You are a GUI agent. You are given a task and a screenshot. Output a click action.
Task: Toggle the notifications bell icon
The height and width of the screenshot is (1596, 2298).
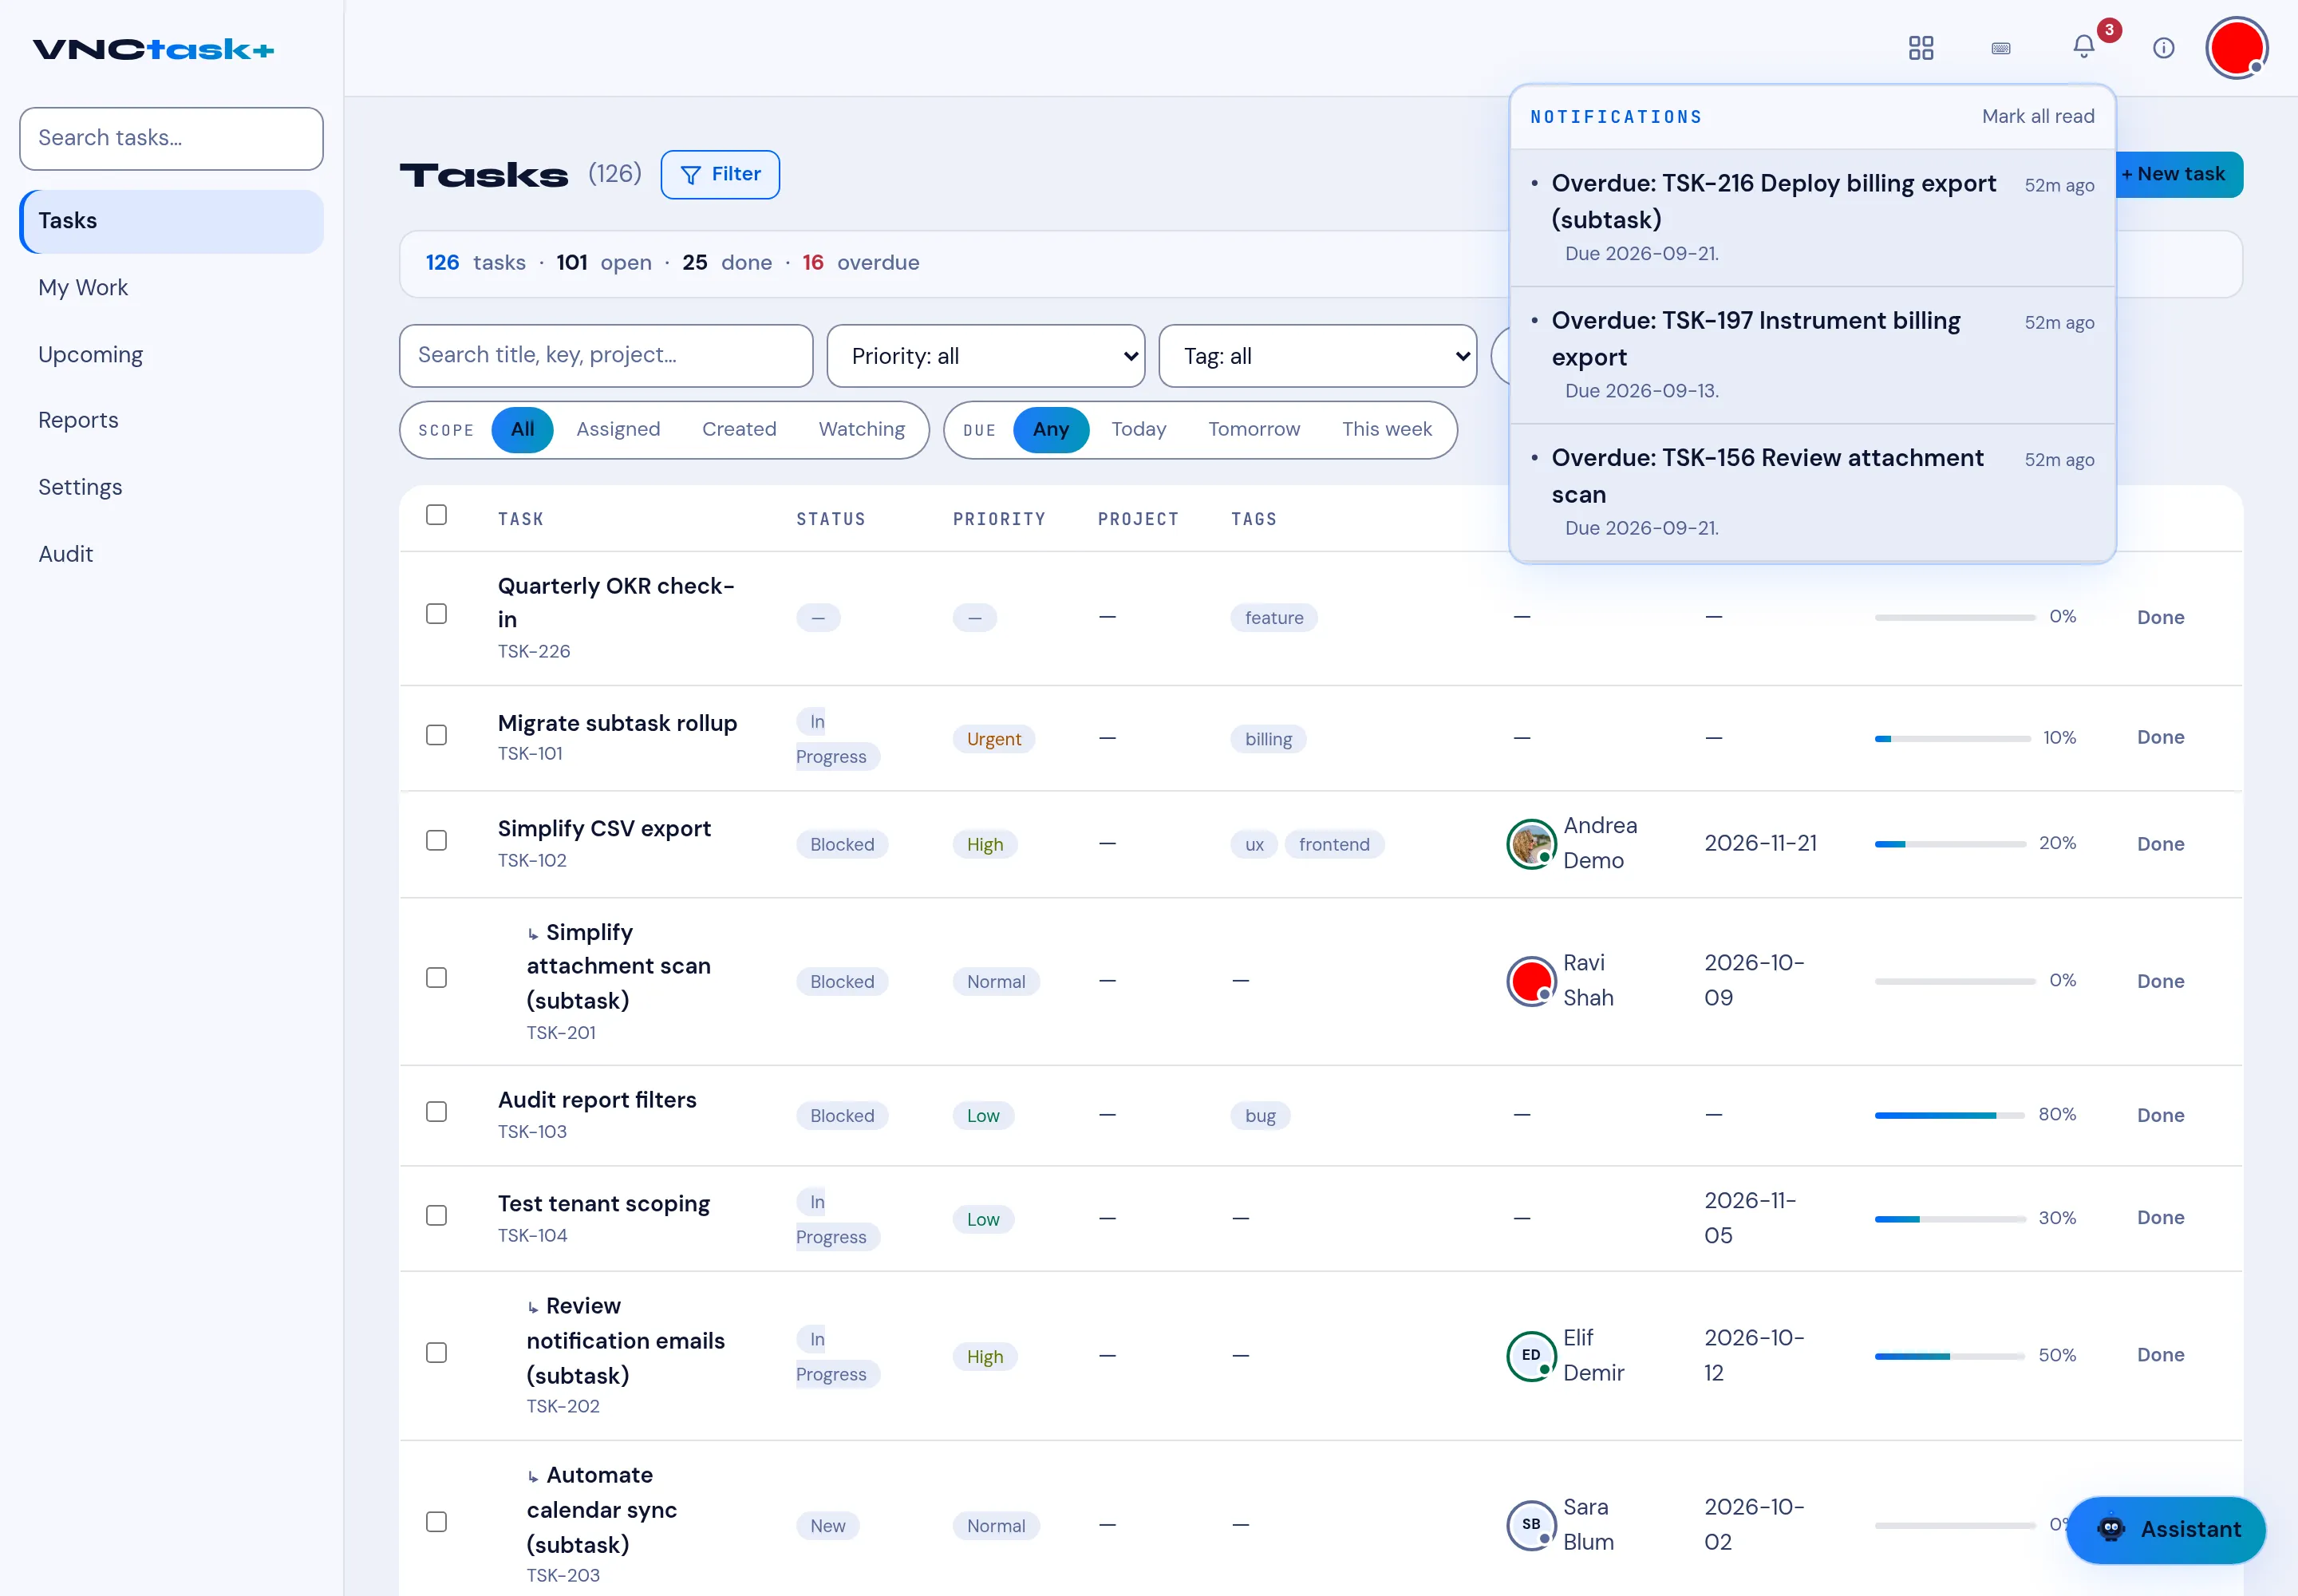2083,46
